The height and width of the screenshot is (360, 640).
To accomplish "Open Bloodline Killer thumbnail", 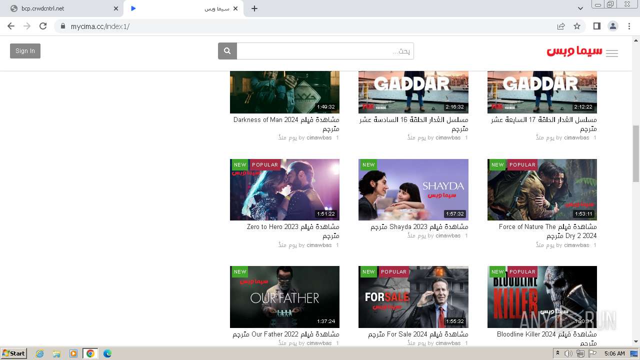I will [542, 297].
